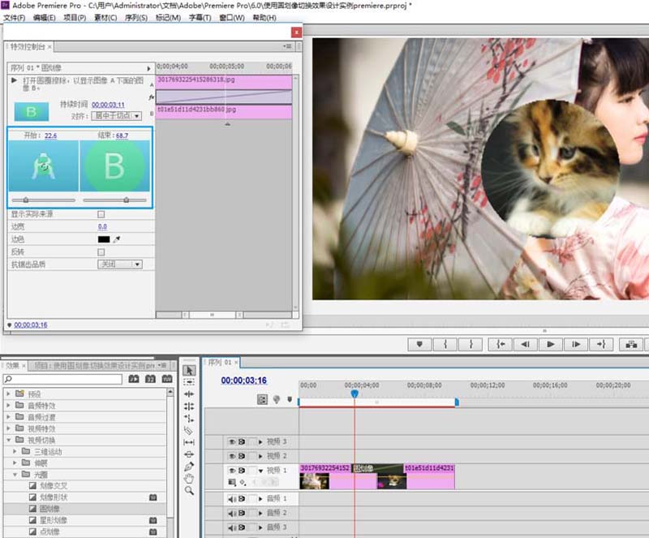Hide track 视频 3 with eye icon
This screenshot has width=649, height=538.
(232, 442)
